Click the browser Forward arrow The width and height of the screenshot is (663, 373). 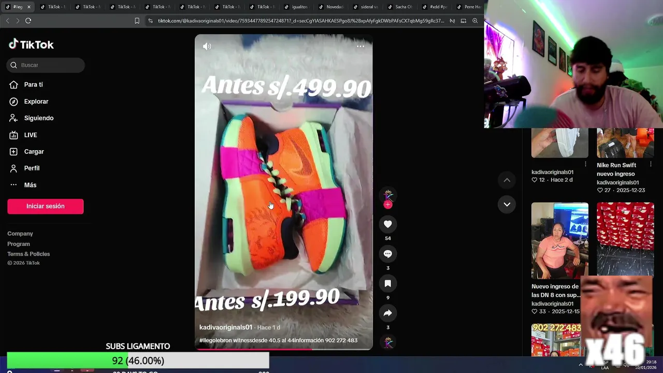pos(18,21)
